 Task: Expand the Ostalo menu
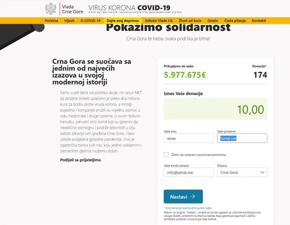(213, 21)
